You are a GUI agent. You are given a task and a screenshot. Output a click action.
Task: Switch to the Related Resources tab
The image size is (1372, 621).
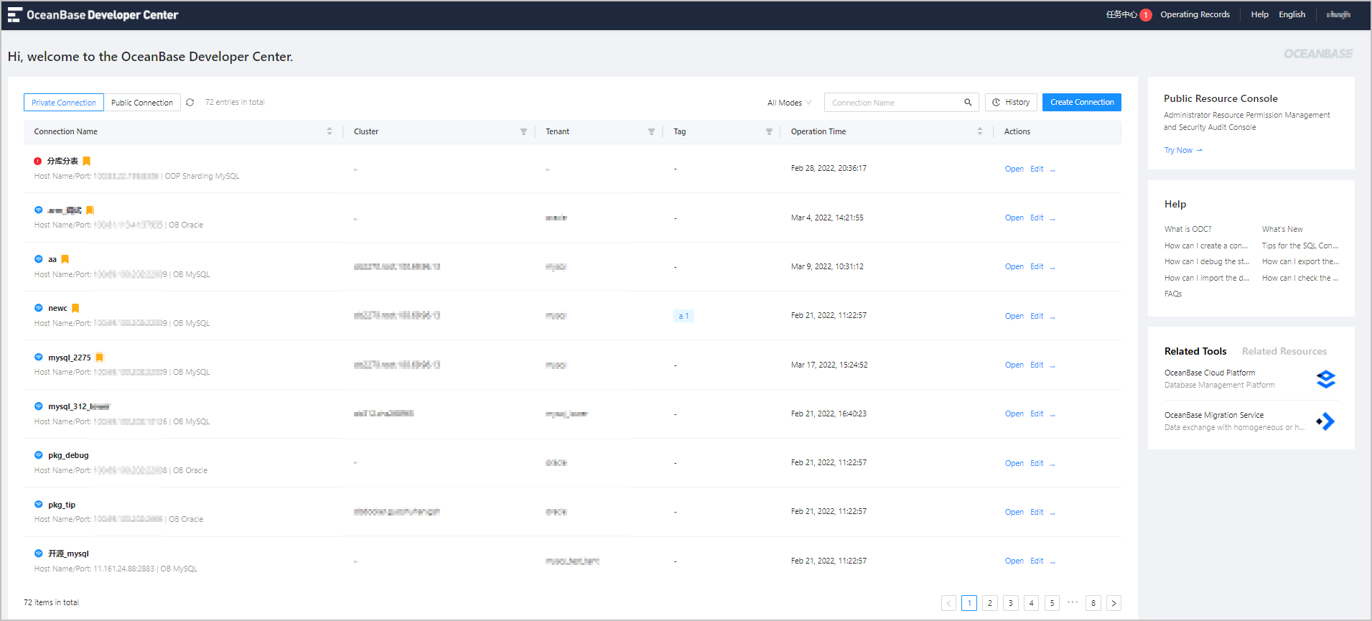click(1284, 351)
